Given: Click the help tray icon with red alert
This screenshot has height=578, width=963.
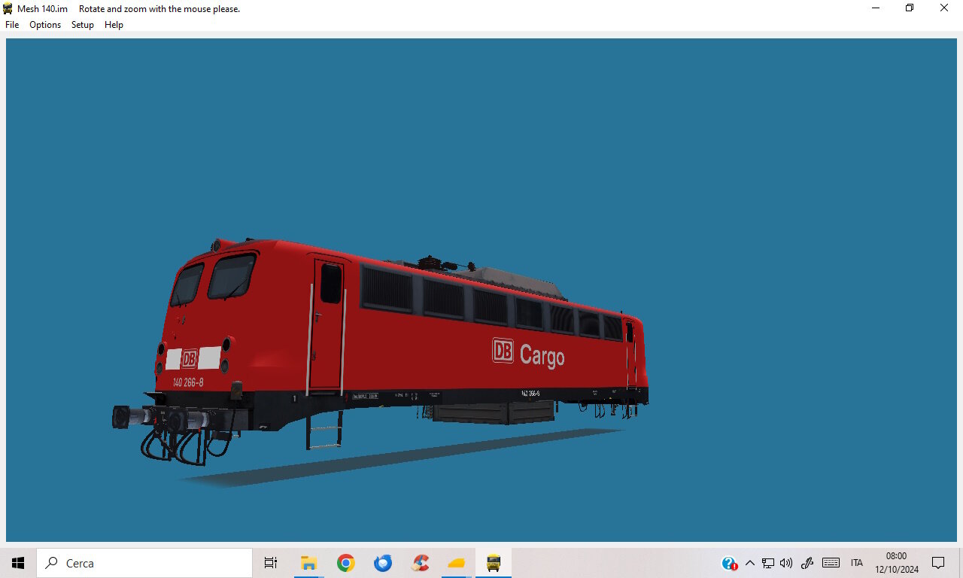Looking at the screenshot, I should [x=729, y=563].
